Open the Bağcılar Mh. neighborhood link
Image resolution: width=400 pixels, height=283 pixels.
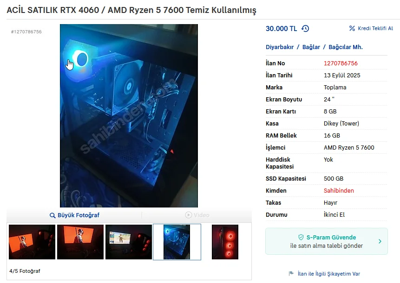(345, 47)
